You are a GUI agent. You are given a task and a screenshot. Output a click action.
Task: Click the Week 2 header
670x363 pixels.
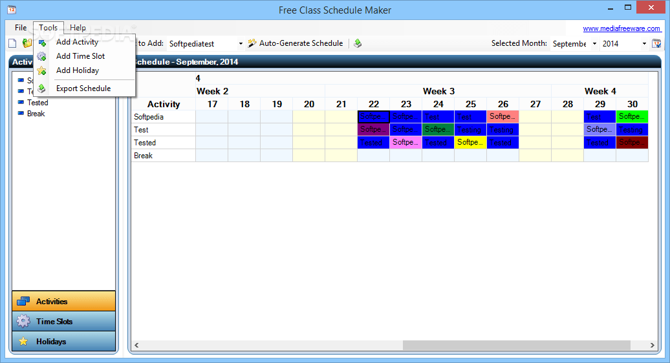tap(260, 91)
